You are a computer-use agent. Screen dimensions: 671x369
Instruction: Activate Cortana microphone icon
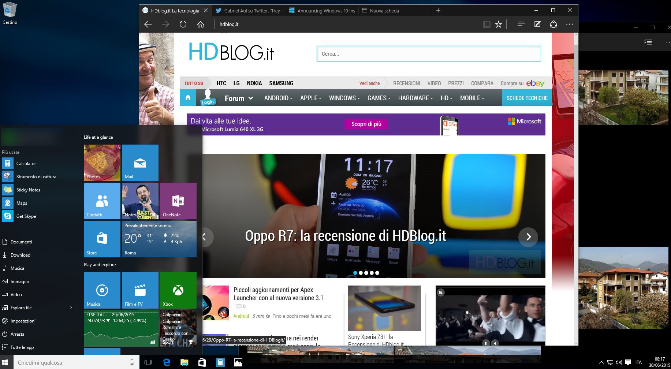132,362
